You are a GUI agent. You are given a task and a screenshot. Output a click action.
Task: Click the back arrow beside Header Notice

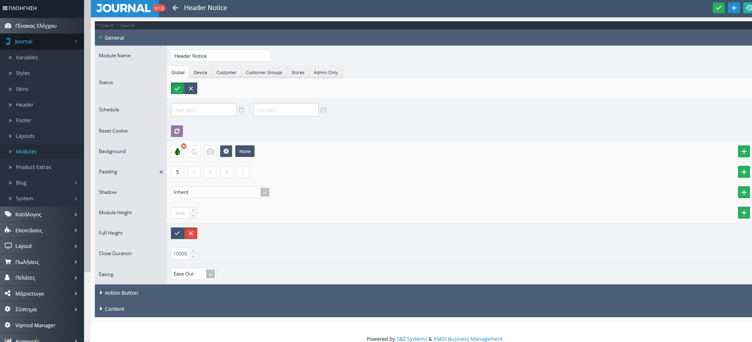click(x=175, y=8)
